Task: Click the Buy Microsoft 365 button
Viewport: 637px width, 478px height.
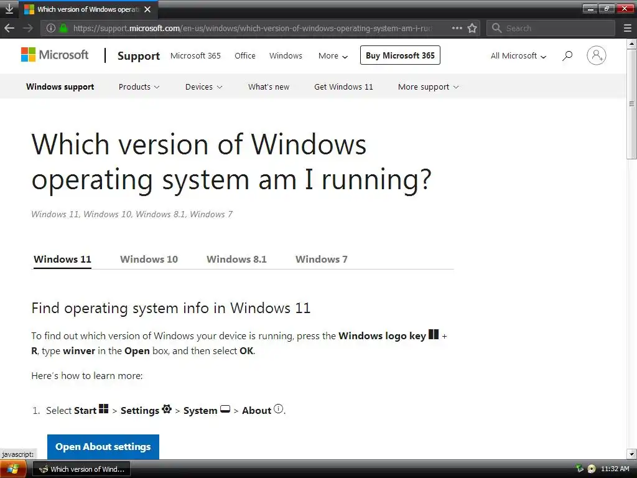Action: tap(400, 55)
